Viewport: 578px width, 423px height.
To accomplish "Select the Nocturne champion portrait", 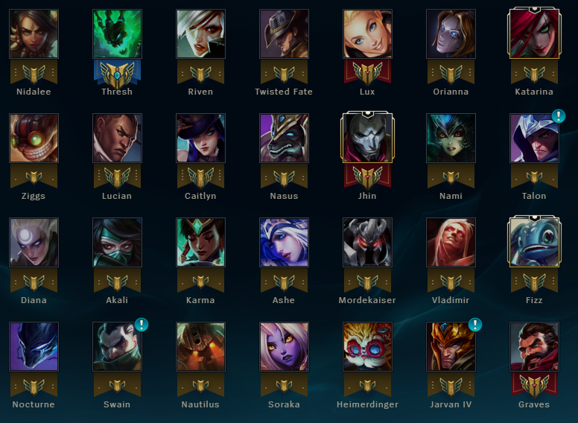I will click(34, 347).
